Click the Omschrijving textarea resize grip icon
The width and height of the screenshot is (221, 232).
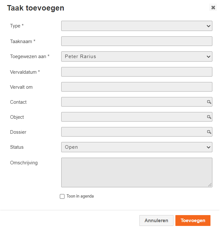(210, 185)
